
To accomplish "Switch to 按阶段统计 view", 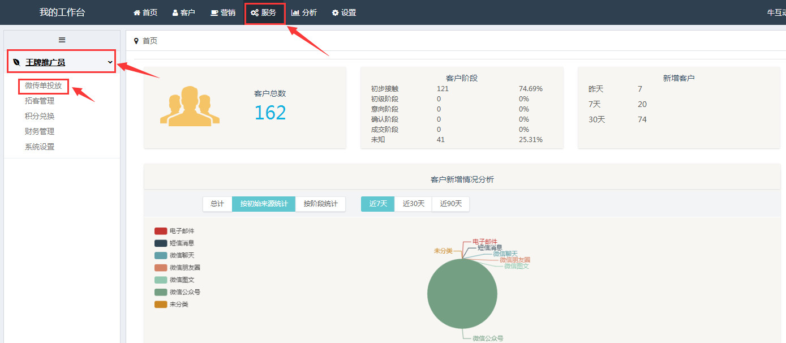I will pos(320,204).
